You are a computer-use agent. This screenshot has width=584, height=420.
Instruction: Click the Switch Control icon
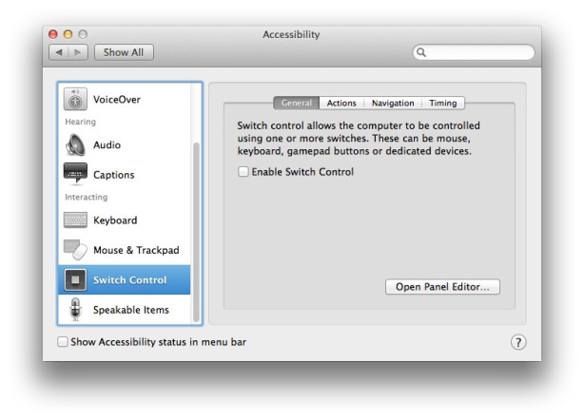click(75, 279)
